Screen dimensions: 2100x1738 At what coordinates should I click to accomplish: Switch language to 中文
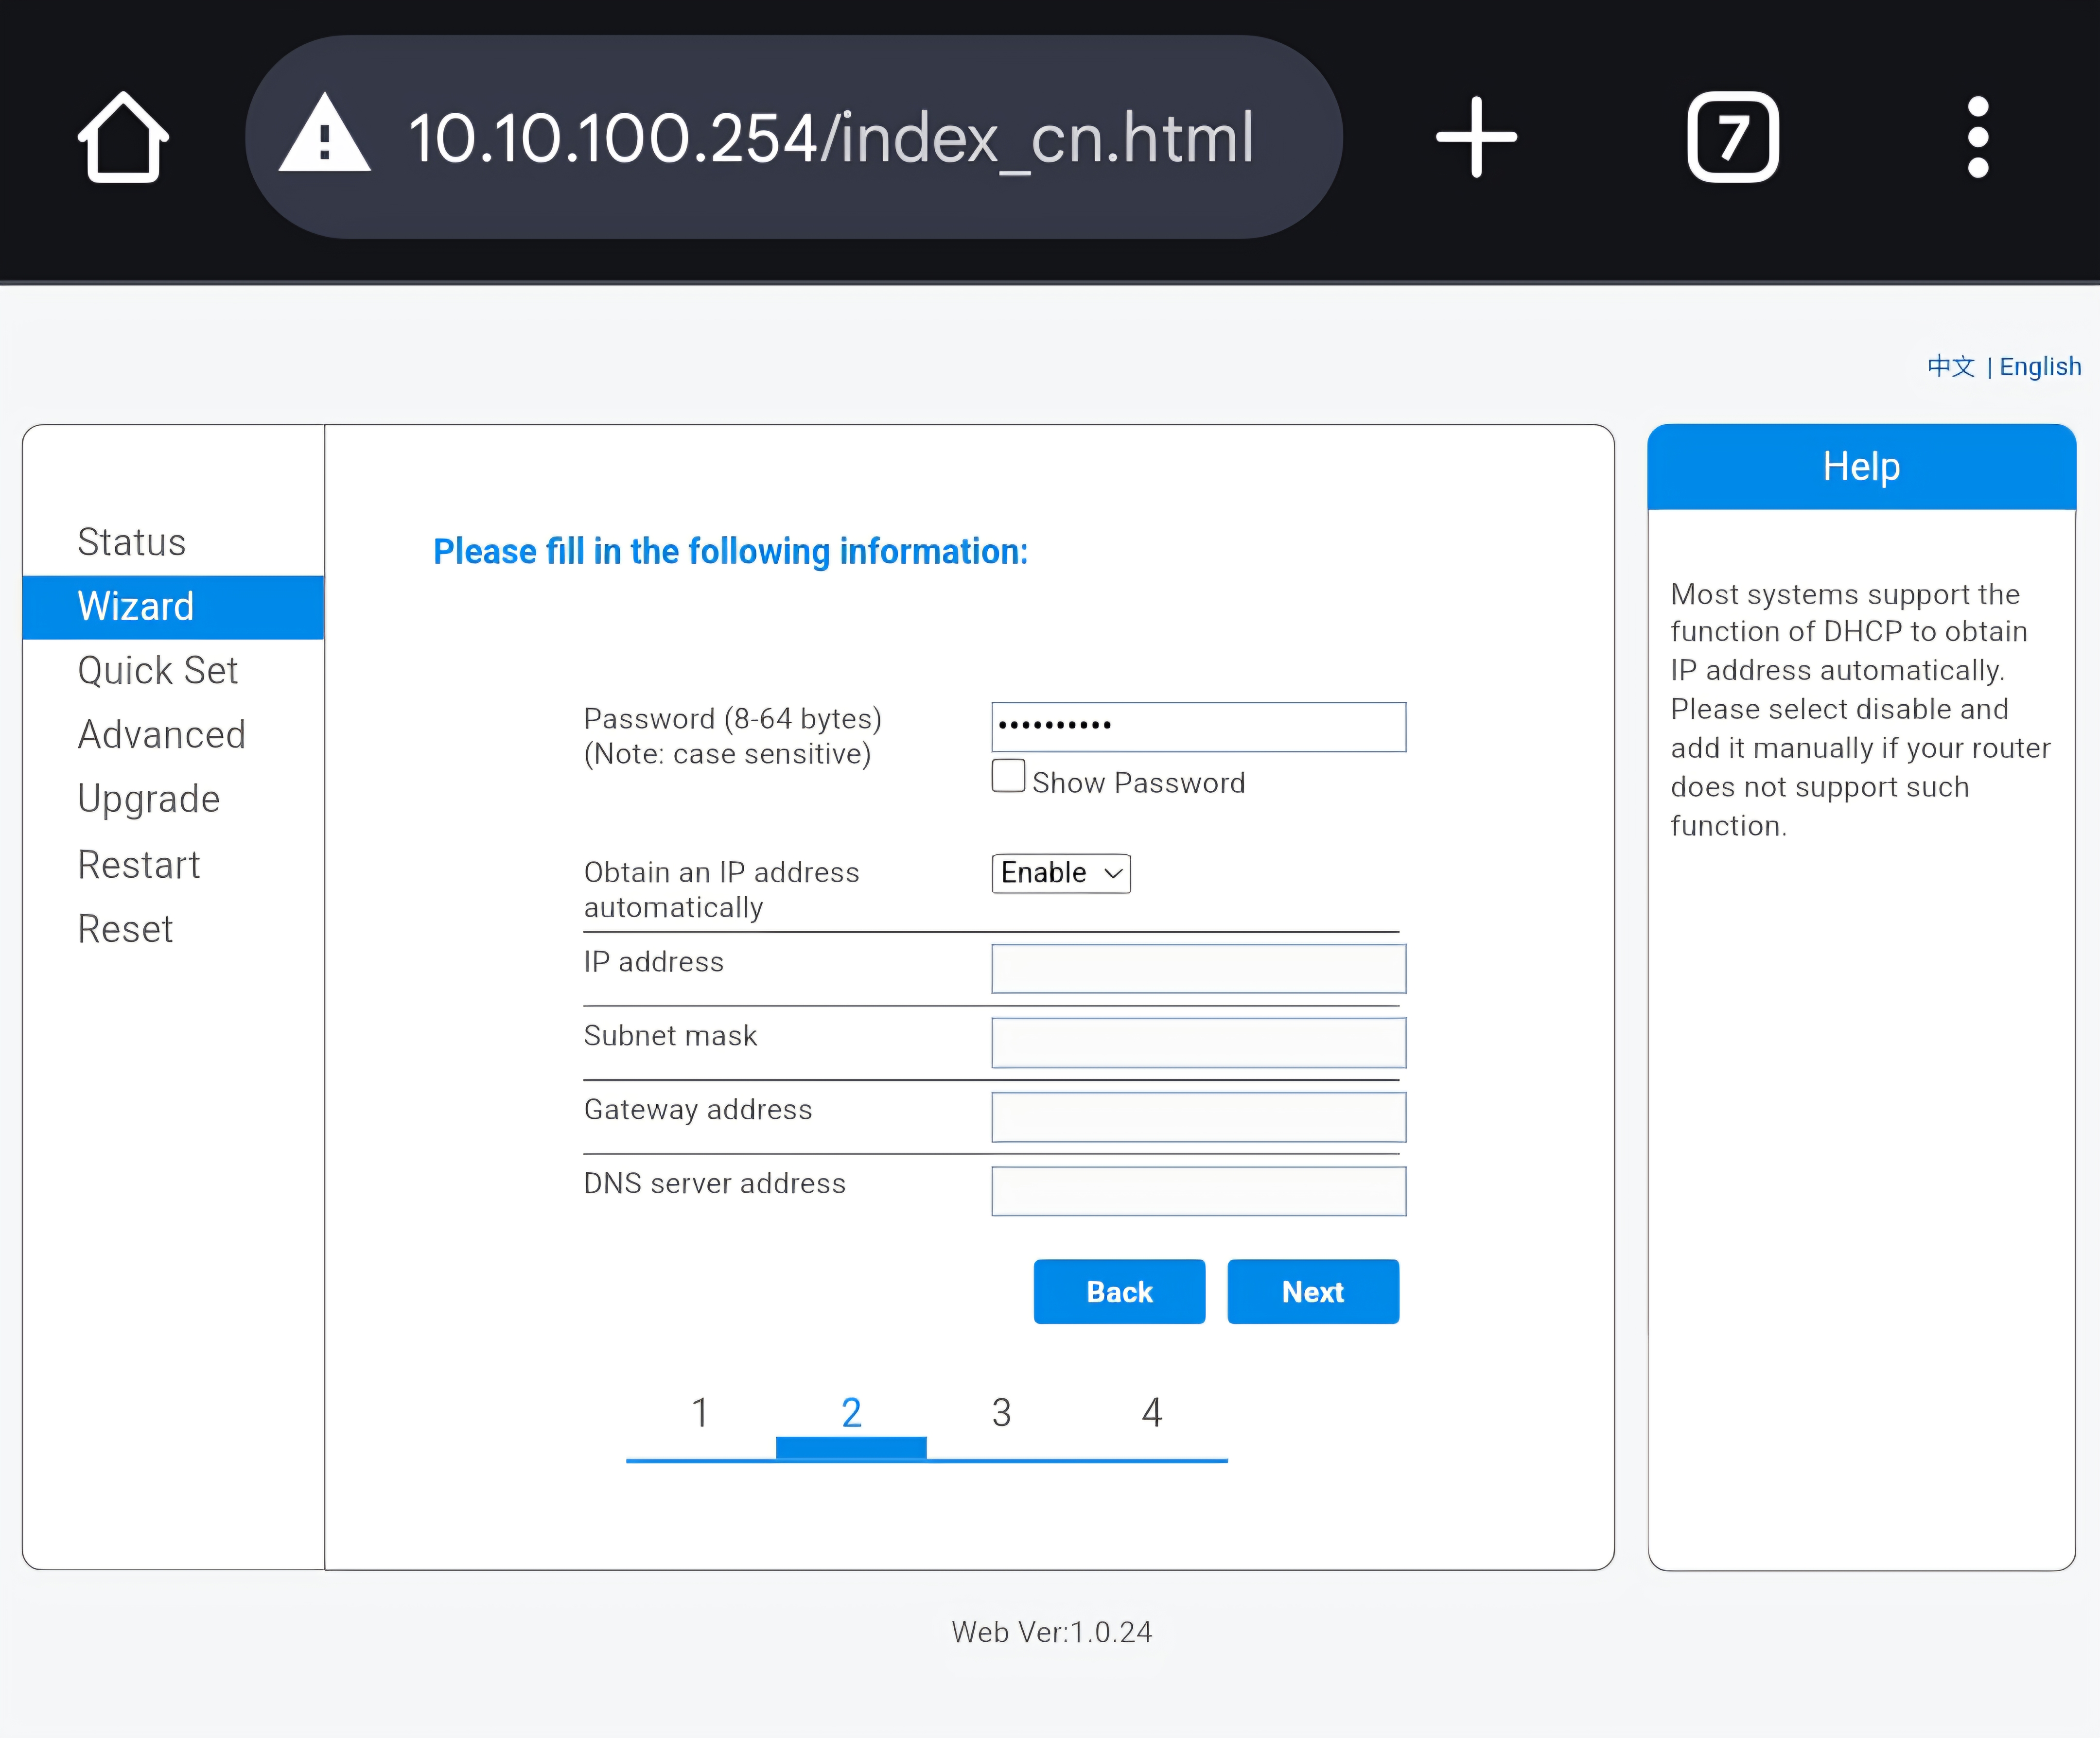coord(1950,367)
